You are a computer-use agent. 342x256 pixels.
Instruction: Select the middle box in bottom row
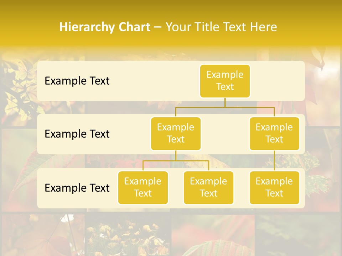click(208, 187)
